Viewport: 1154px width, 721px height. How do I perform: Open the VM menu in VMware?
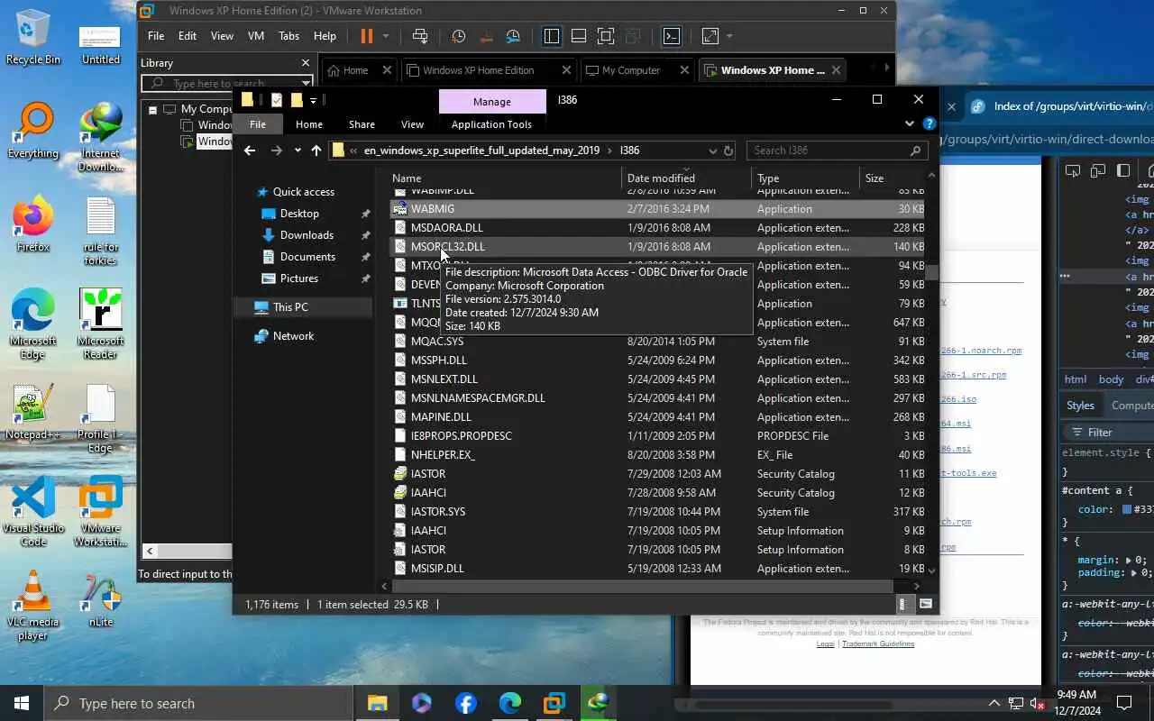pos(256,36)
